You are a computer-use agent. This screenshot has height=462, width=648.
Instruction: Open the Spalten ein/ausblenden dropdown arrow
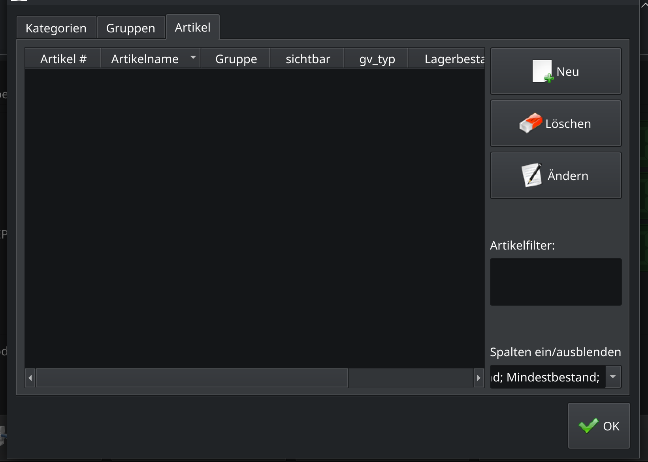[x=613, y=377]
